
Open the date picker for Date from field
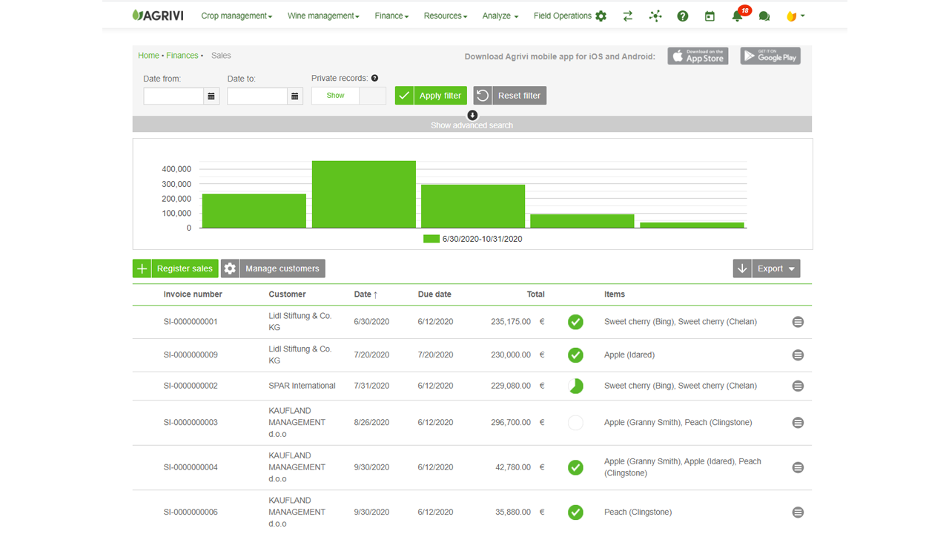pyautogui.click(x=211, y=96)
